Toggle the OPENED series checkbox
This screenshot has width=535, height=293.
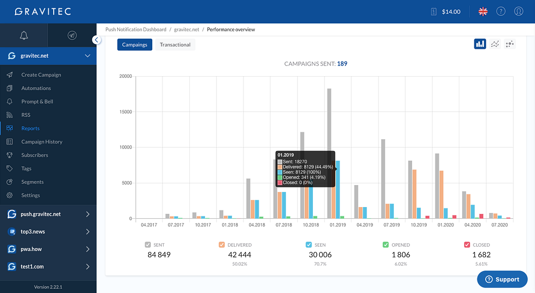click(386, 245)
